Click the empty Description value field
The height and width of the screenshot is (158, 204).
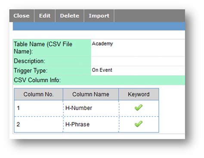(138, 61)
